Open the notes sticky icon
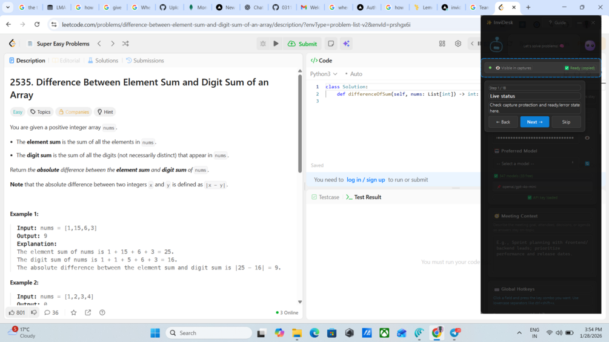 (x=331, y=44)
